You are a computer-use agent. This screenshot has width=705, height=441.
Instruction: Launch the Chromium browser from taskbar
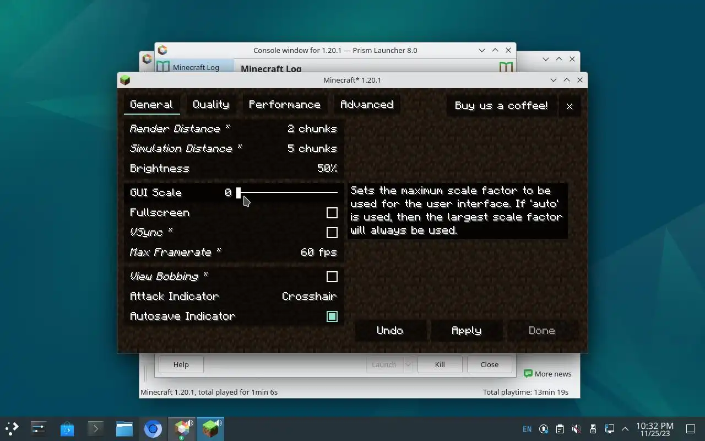pos(153,428)
